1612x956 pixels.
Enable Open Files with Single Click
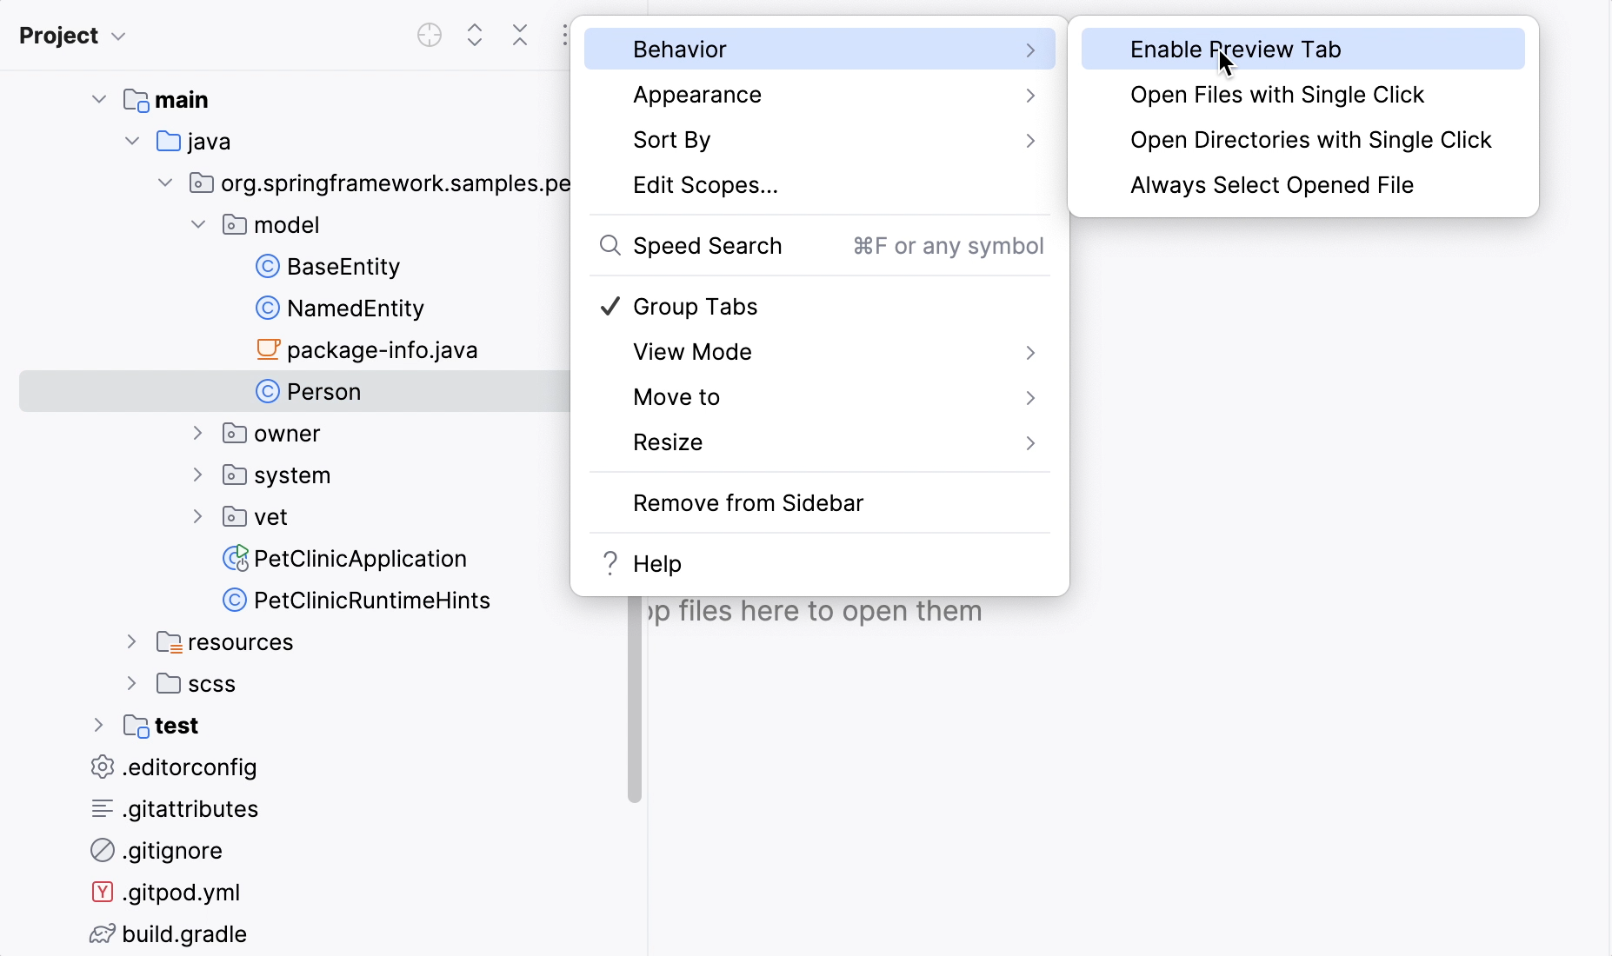click(x=1276, y=95)
